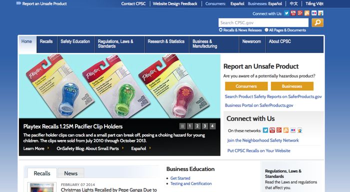
Task: Open Google Plus icon in the top header
Action: 300,13
